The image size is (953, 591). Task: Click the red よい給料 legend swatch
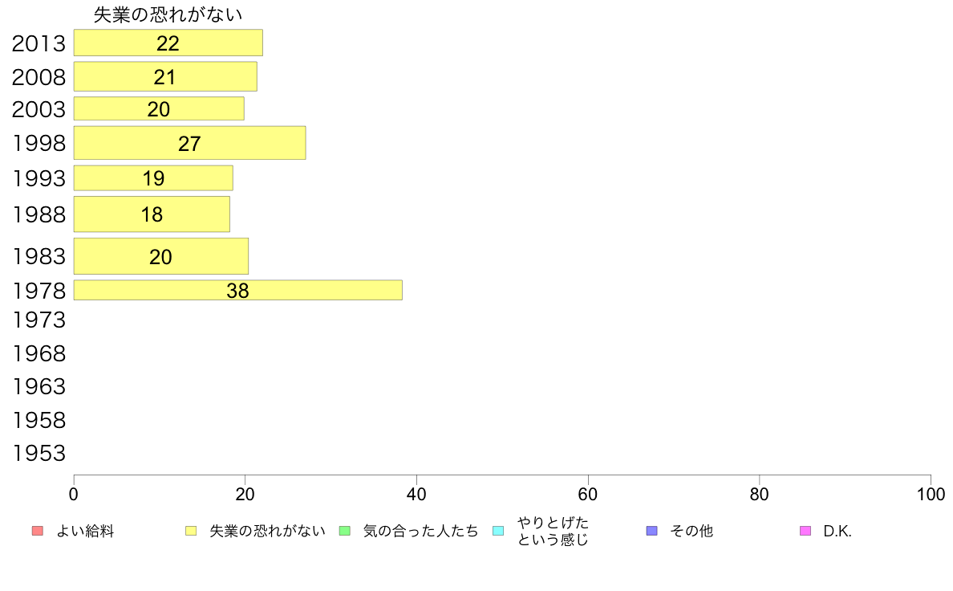point(38,531)
